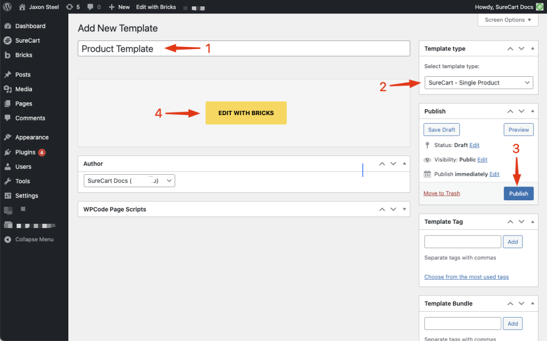Screen dimensions: 547x341
Task: Open Bricks in the sidebar menu
Action: [x=24, y=55]
